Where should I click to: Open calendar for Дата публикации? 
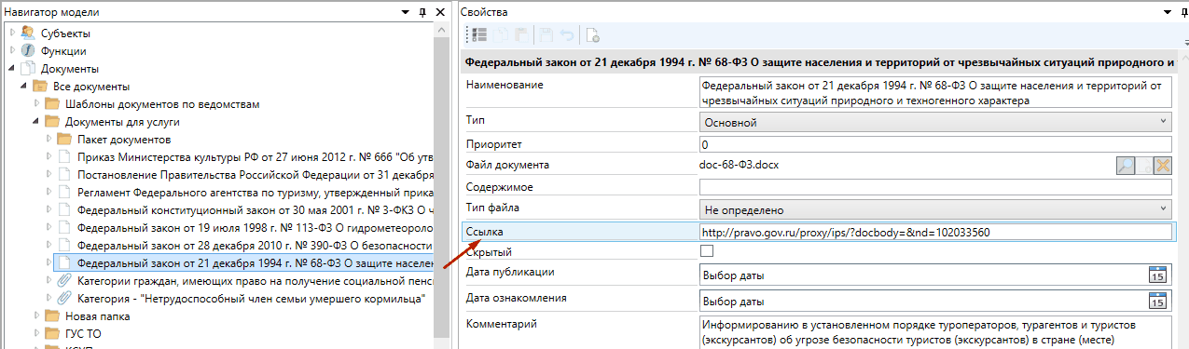point(1157,275)
